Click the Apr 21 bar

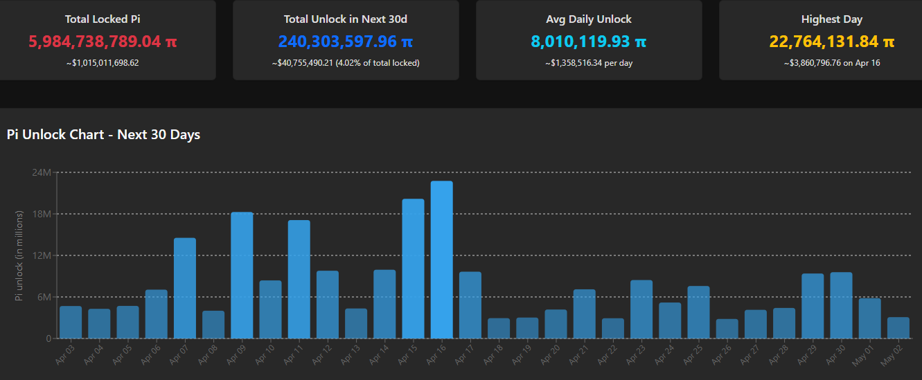585,314
